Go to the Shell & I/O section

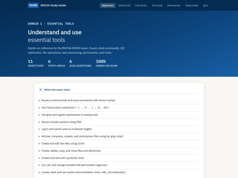point(124,5)
